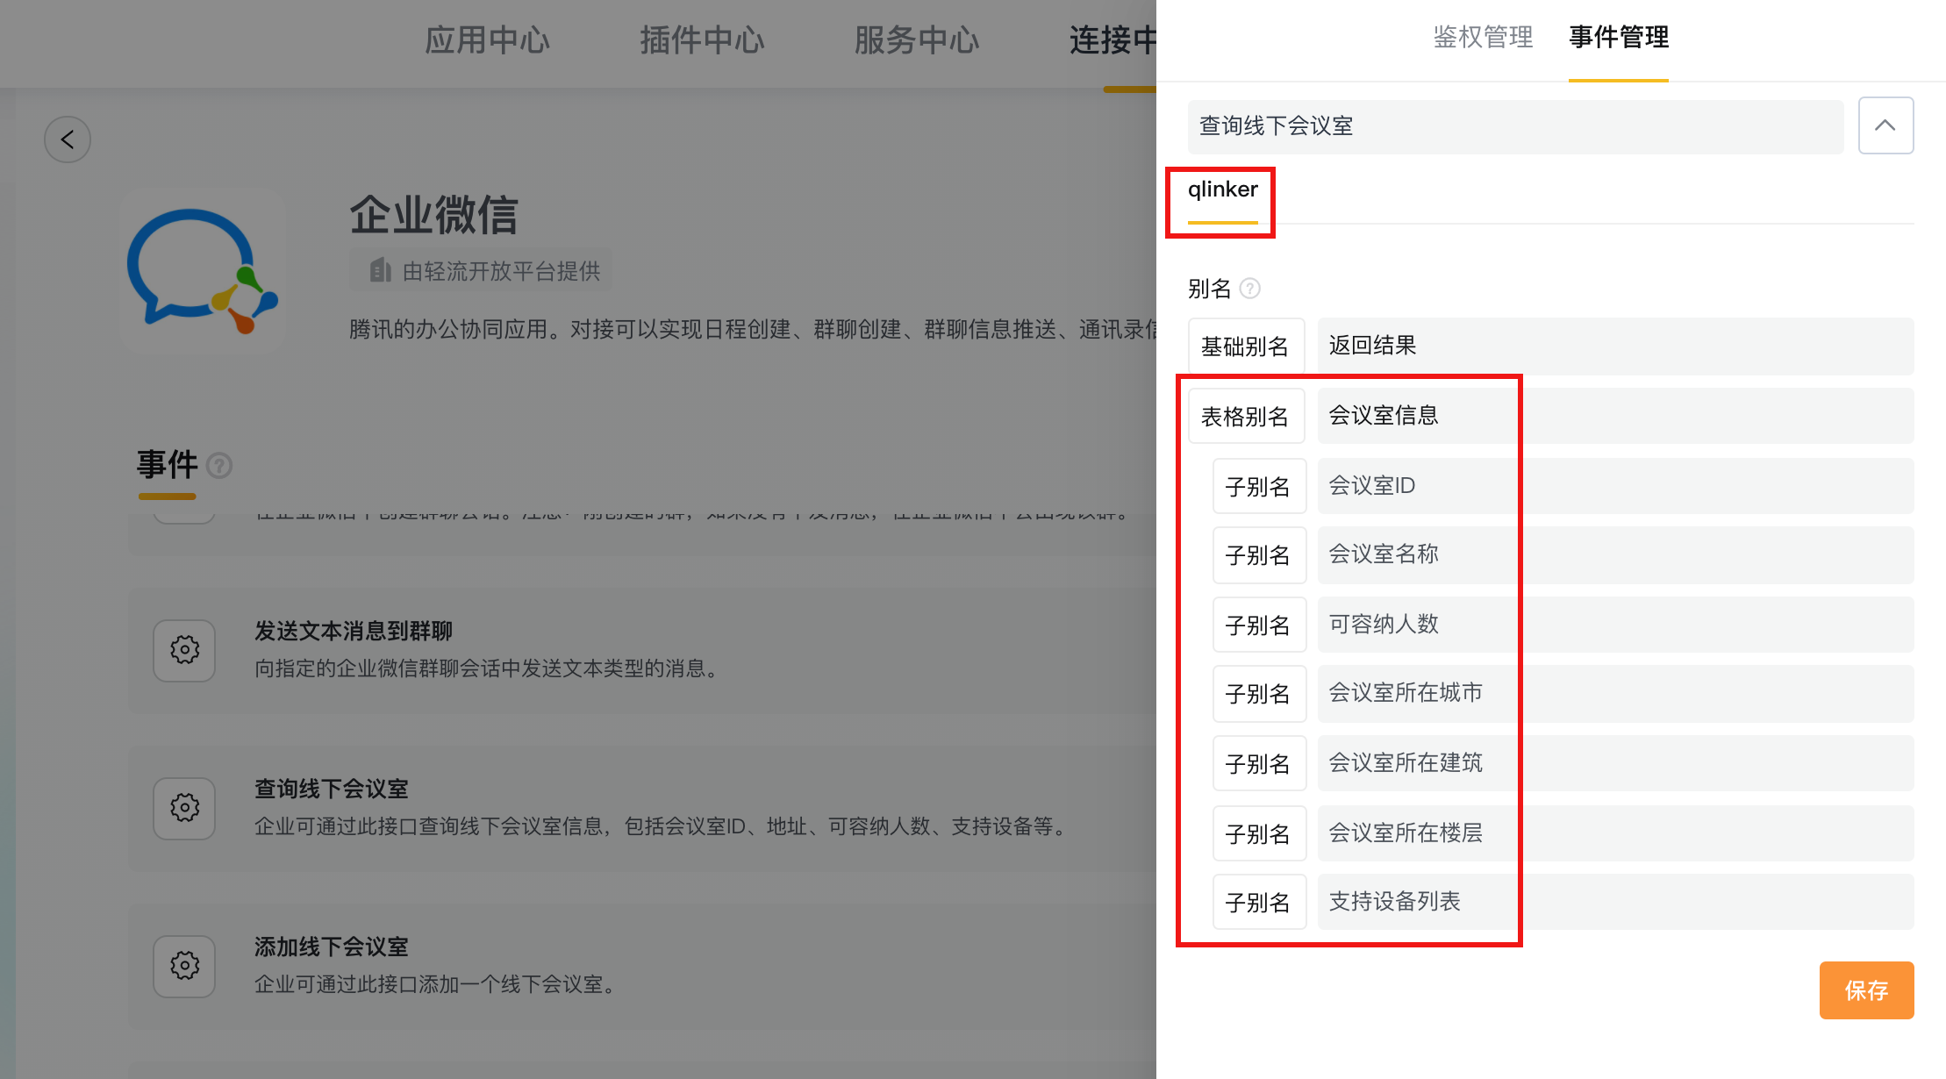This screenshot has height=1079, width=1946.
Task: Collapse the 查询线下会议室 panel with chevron
Action: 1885,125
